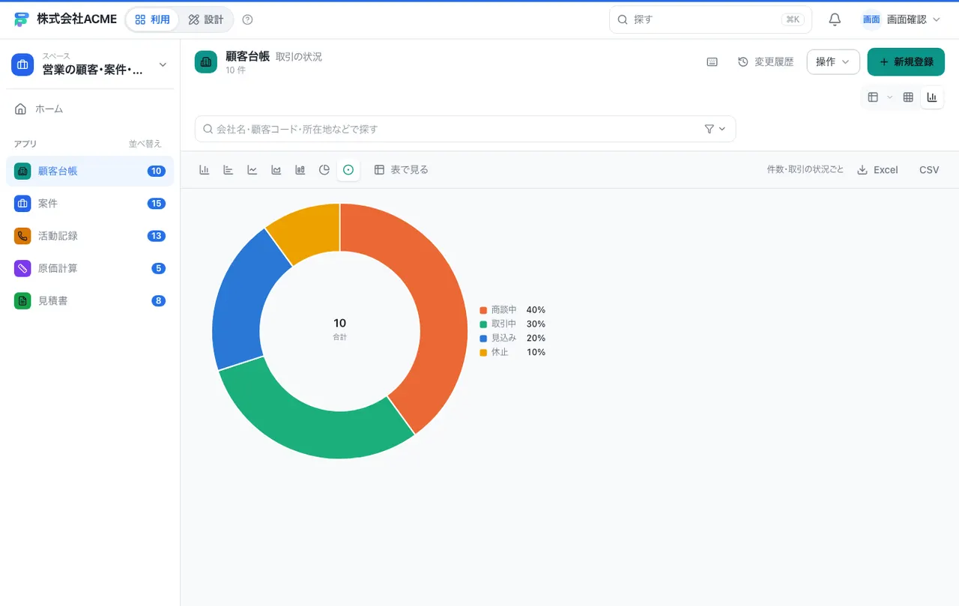The height and width of the screenshot is (606, 959).
Task: Open the 画面確認 user menu
Action: pos(901,19)
